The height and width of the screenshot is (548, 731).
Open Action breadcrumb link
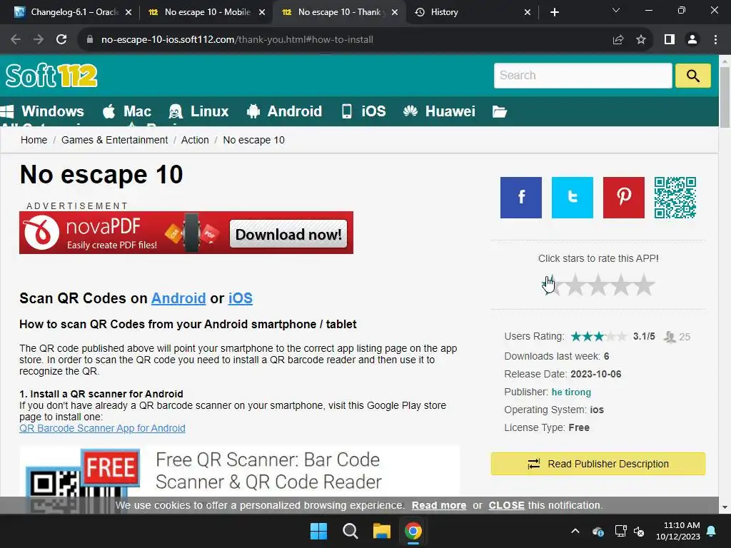tap(195, 140)
